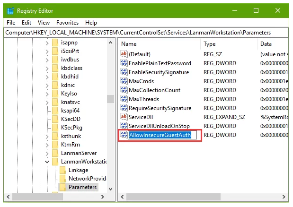
Task: Expand the KeyIso key
Action: tap(47, 94)
